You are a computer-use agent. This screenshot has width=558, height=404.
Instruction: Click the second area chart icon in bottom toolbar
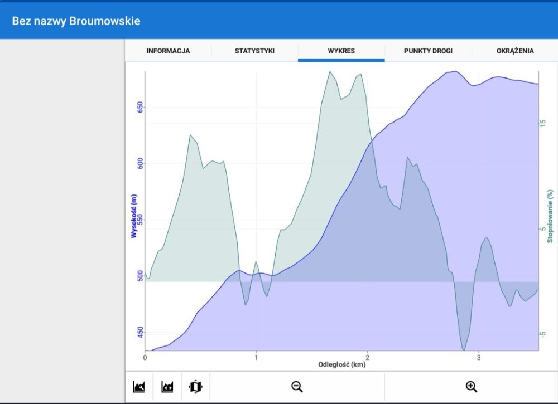[x=167, y=386]
